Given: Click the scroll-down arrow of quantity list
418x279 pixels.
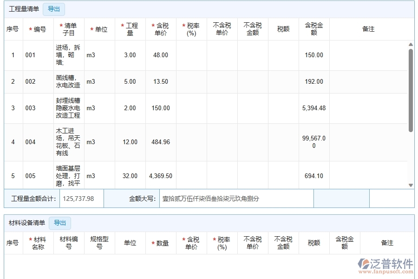Looking at the screenshot, I should pos(411,185).
